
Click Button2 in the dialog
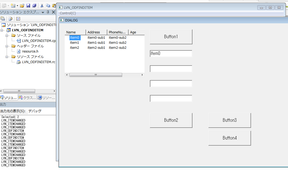pos(171,120)
